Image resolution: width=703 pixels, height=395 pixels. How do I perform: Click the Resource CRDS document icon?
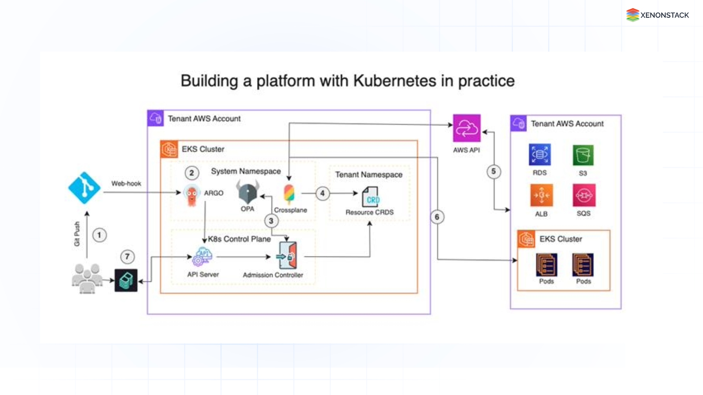point(370,197)
